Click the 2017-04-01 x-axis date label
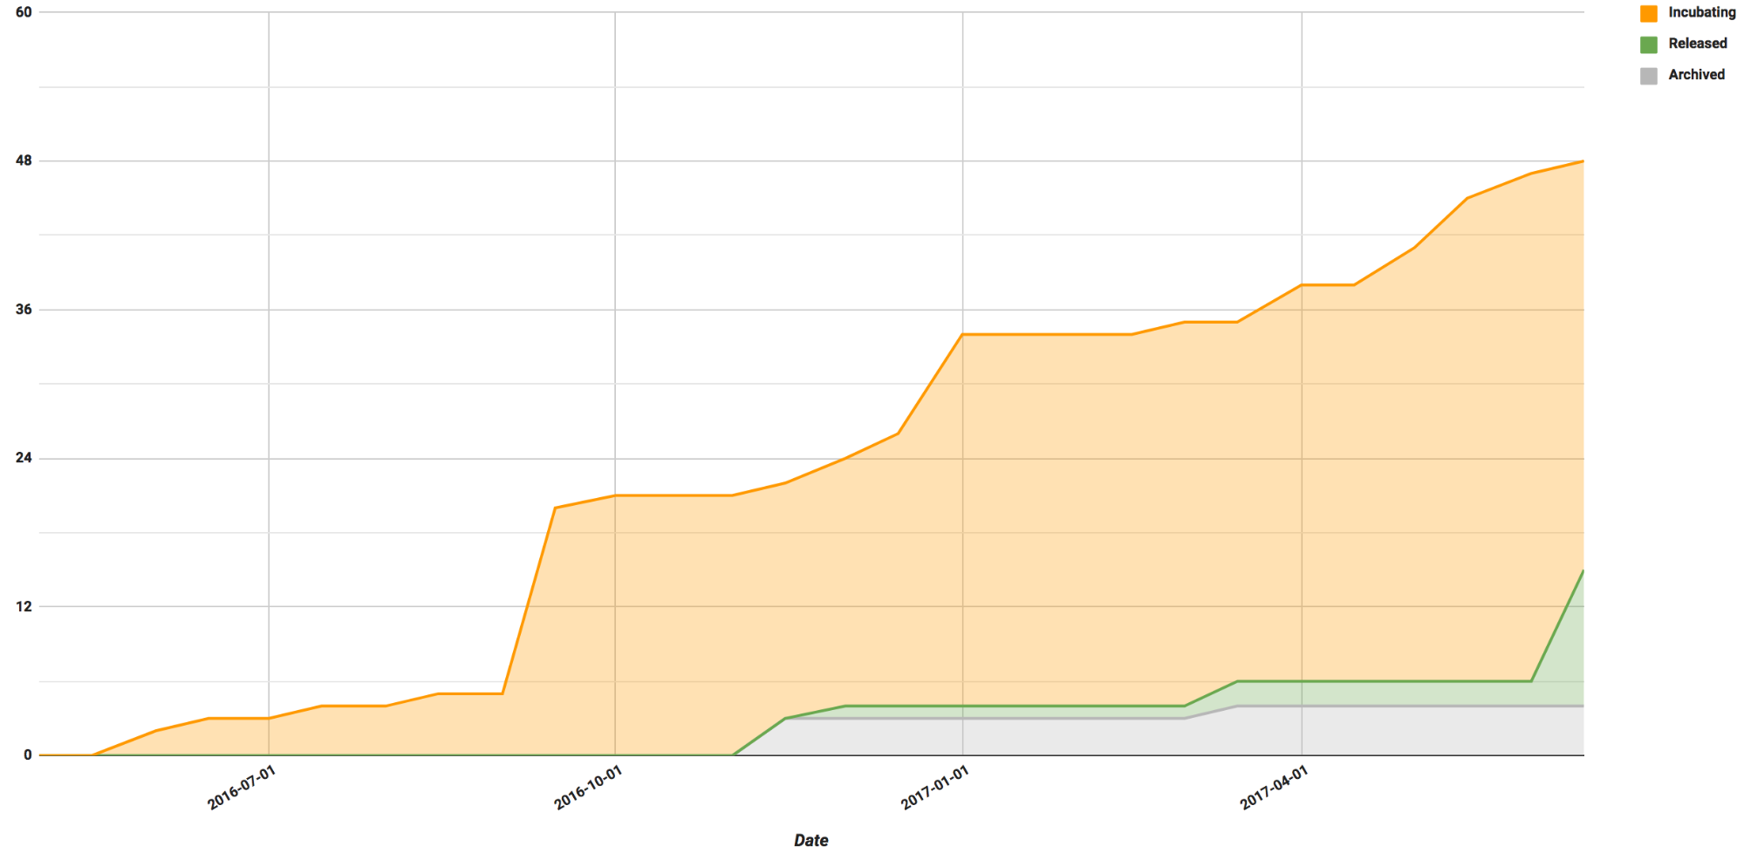This screenshot has height=867, width=1744. tap(1275, 788)
